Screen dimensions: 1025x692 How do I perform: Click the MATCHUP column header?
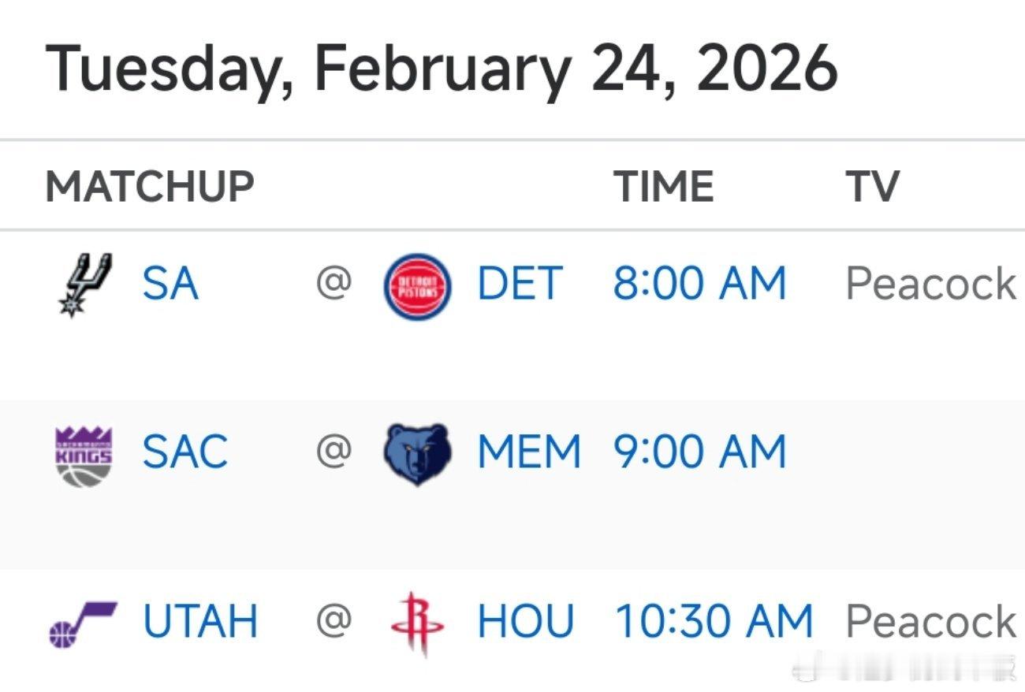click(150, 187)
